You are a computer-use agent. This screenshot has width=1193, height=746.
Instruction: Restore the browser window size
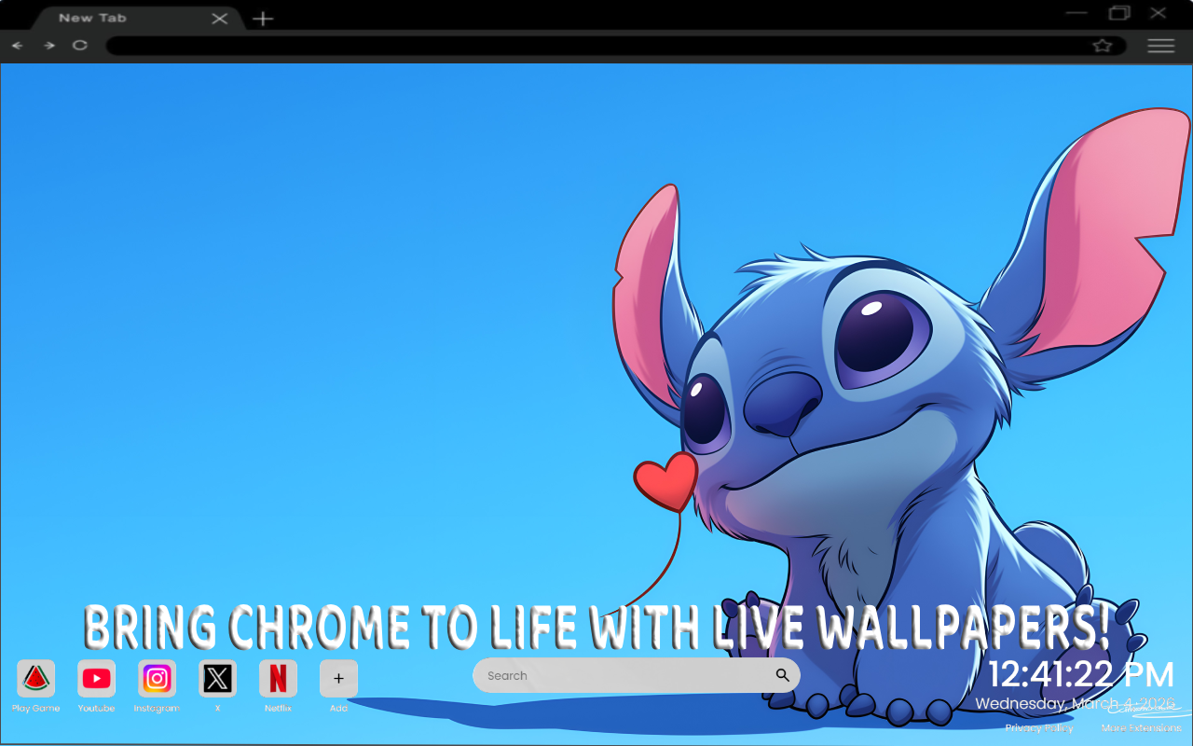tap(1119, 13)
